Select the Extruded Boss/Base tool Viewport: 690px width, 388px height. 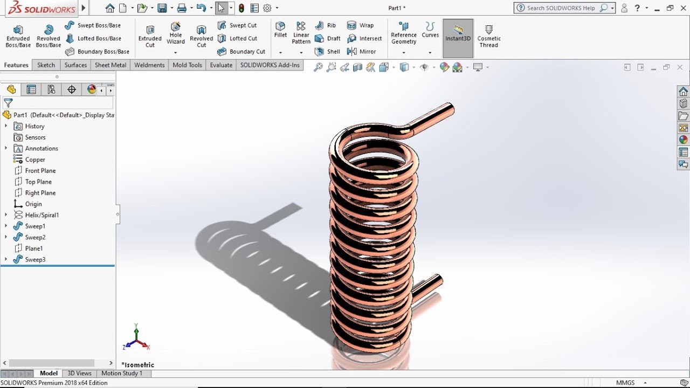coord(18,36)
